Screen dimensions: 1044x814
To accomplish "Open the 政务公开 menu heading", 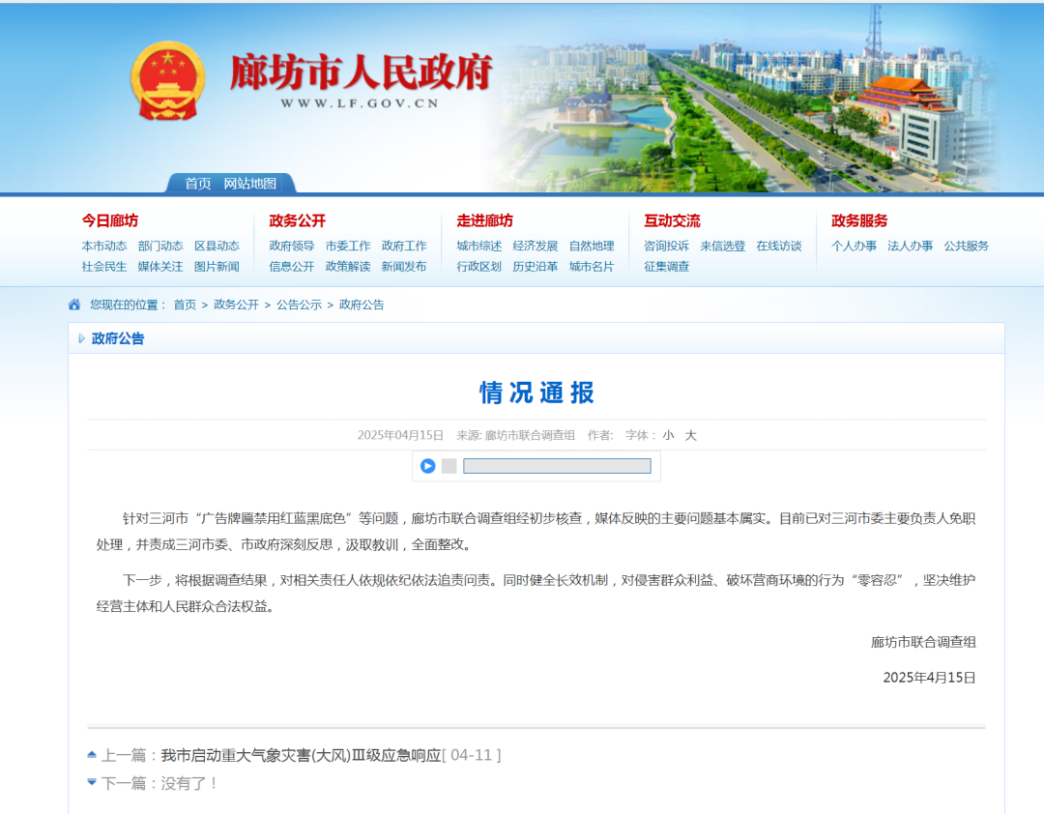I will click(x=297, y=220).
